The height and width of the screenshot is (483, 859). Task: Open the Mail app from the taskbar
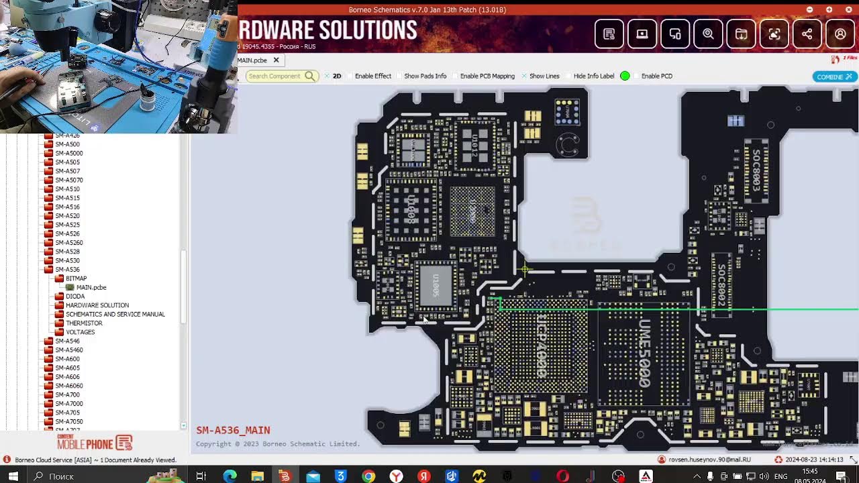pyautogui.click(x=313, y=476)
